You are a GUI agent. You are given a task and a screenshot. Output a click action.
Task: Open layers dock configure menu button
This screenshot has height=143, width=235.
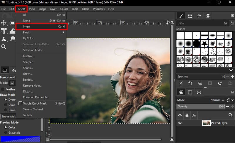tap(232, 92)
